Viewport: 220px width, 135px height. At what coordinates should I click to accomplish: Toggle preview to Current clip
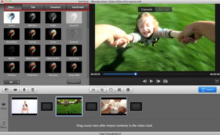(x=147, y=10)
